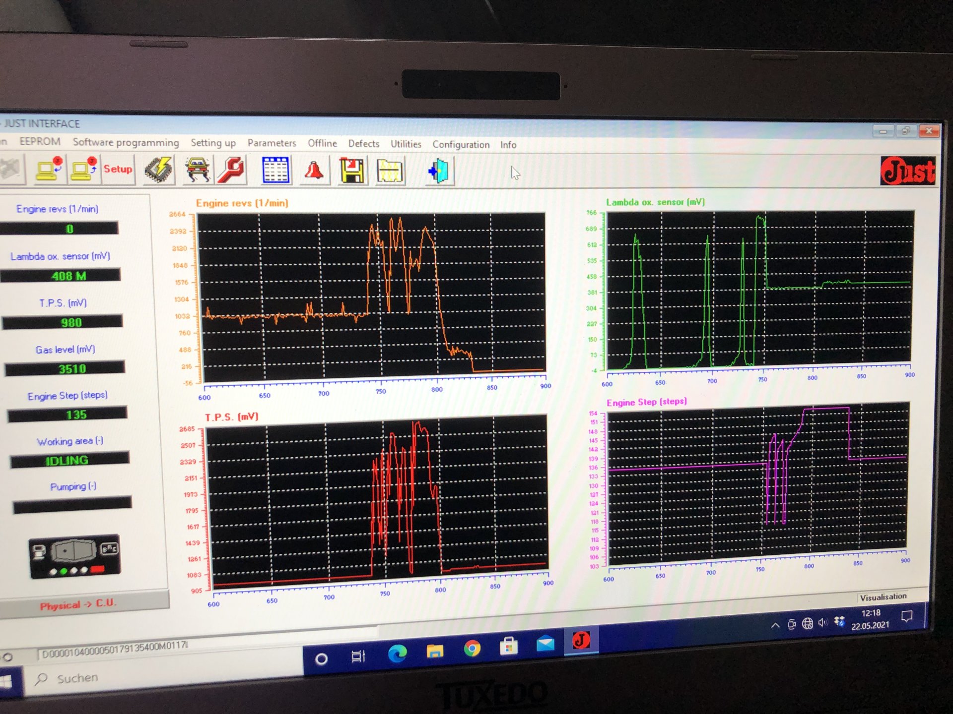Click the Dropbox tray icon
This screenshot has width=953, height=714.
839,621
